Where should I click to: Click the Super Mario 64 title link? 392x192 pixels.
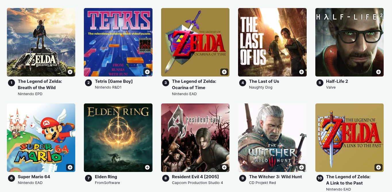(x=34, y=177)
